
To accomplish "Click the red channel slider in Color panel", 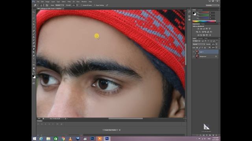I will pyautogui.click(x=204, y=12).
